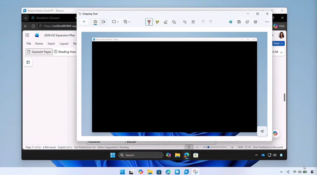Open the Cloud PC Start menu
The width and height of the screenshot is (317, 175).
point(113,155)
